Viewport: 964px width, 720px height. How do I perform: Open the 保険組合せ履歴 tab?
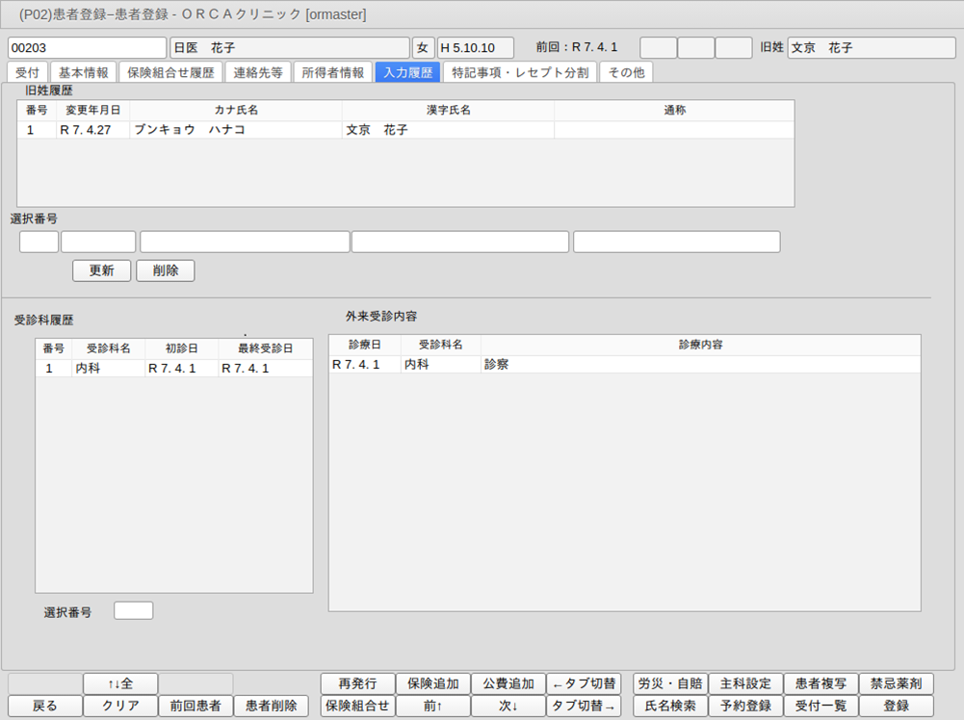[171, 72]
